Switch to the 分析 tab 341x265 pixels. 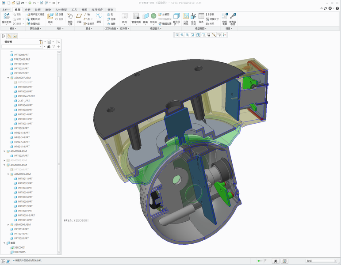28,10
